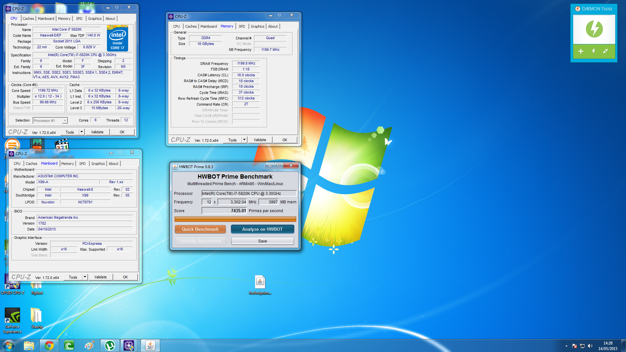This screenshot has width=626, height=352.
Task: Click the Channel # value Quad
Action: click(270, 38)
